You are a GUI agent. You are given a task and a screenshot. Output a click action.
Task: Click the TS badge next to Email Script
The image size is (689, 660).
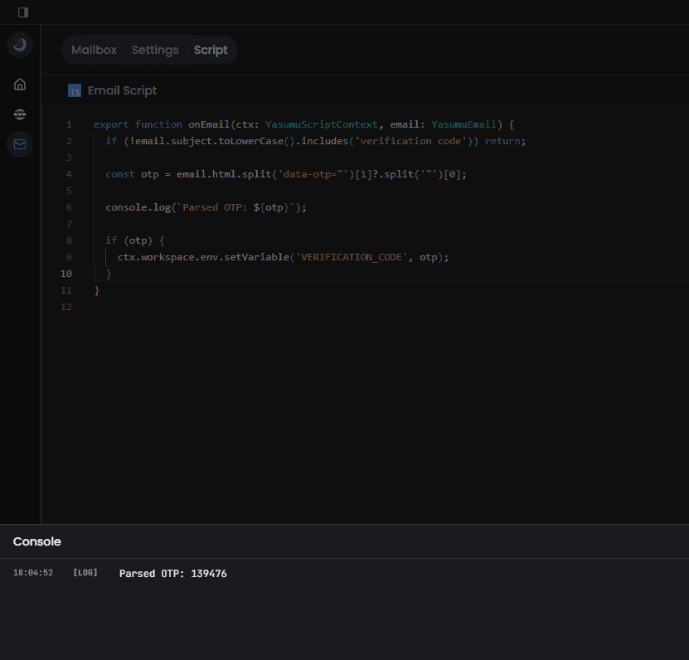point(74,90)
